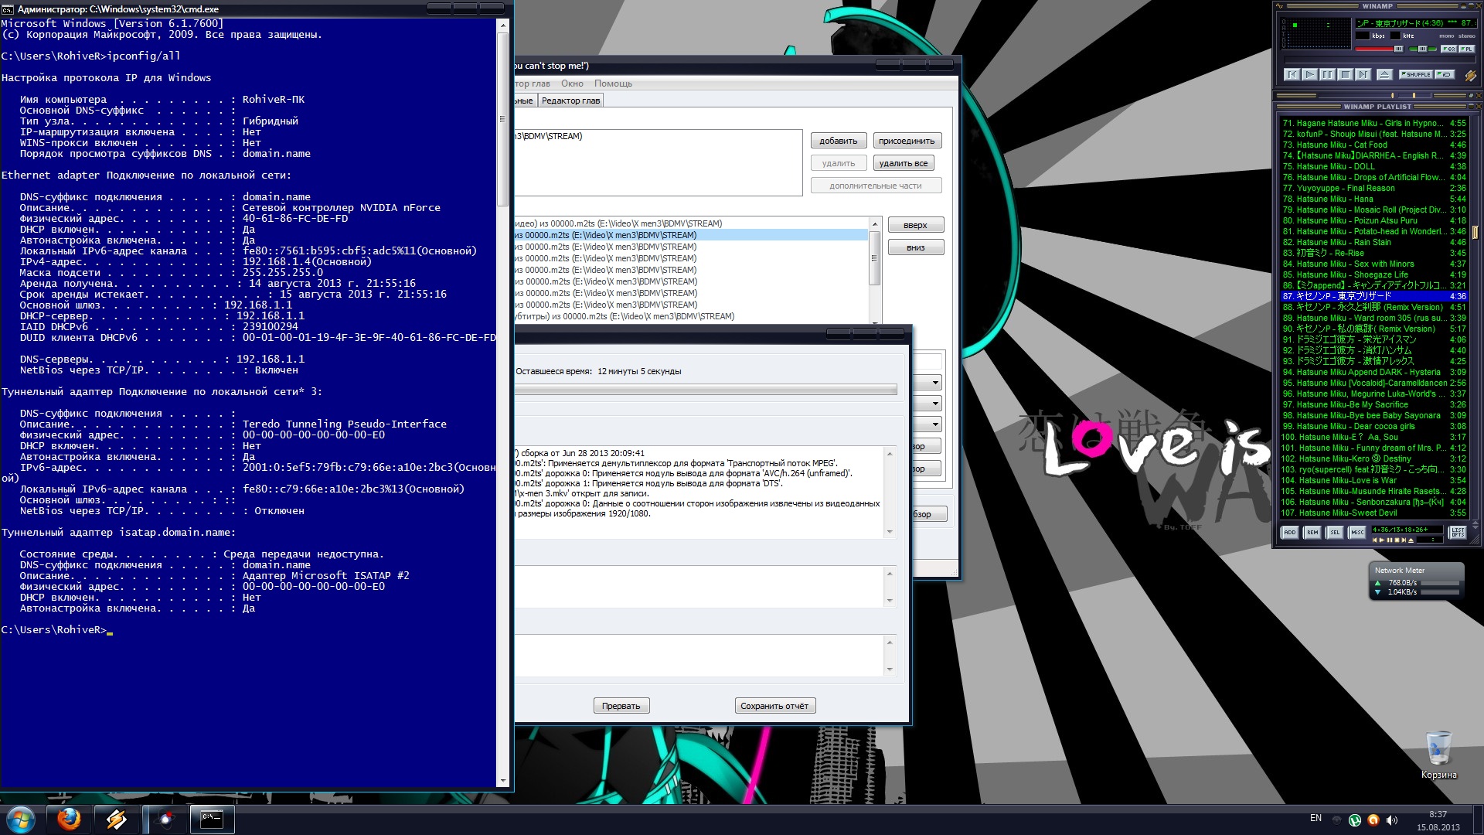Click Winamp previous track button

point(1291,74)
